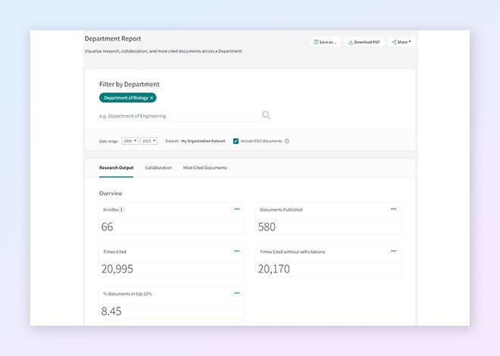Click the Save as... button
Screen dimensions: 500x356
tap(325, 42)
